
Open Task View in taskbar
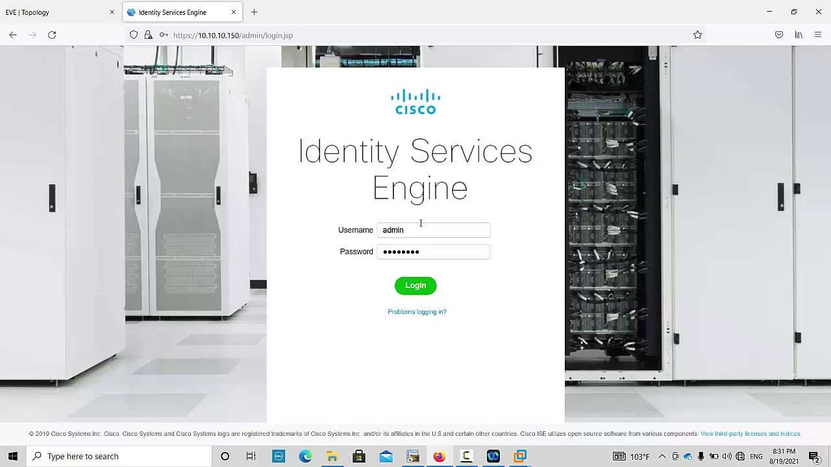[x=251, y=456]
